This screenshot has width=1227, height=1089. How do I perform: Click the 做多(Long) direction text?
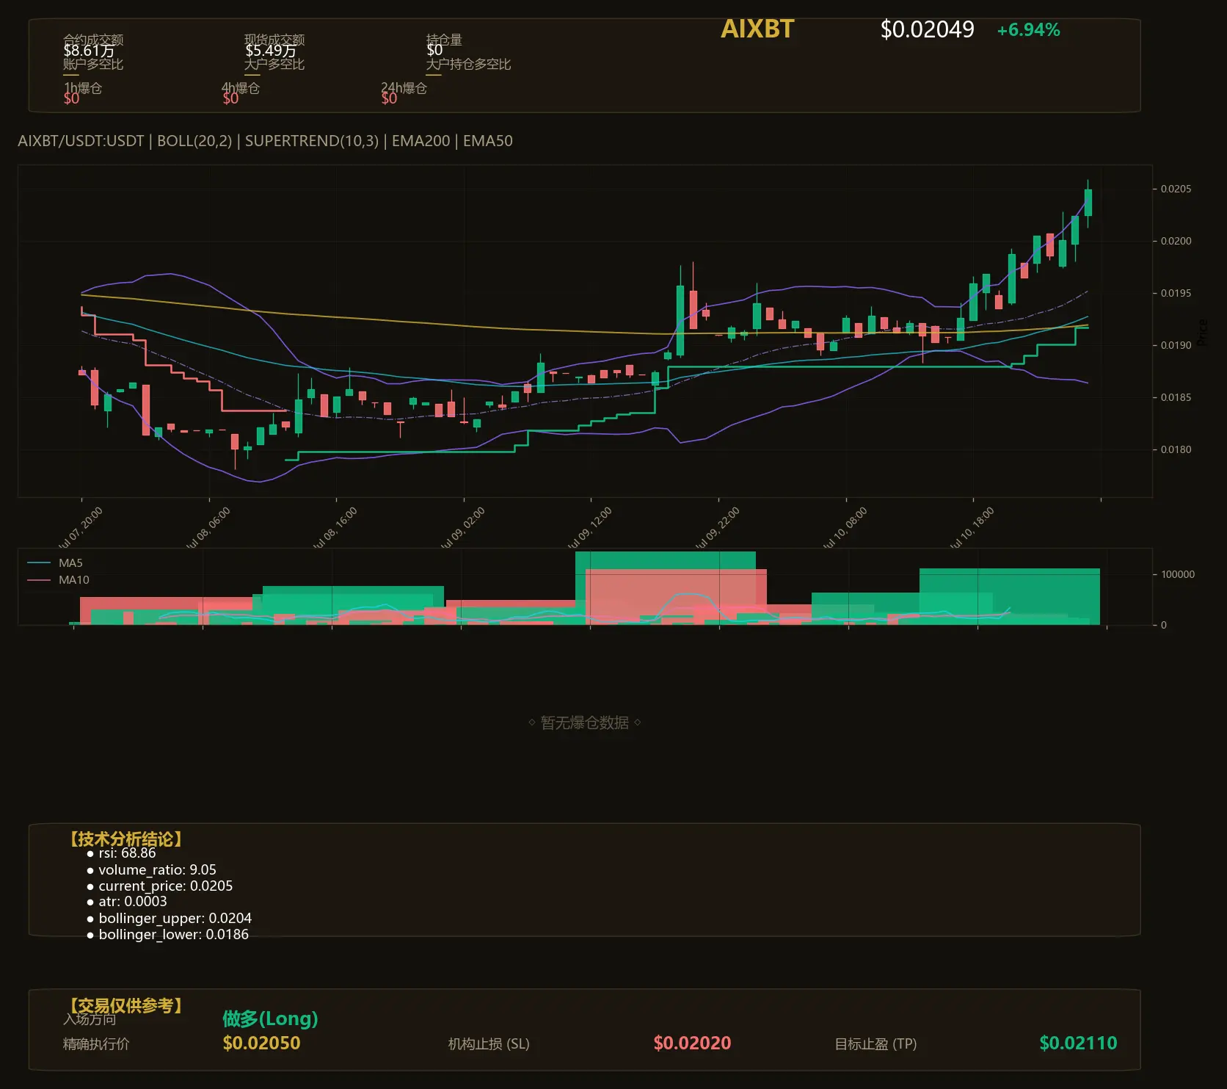point(270,1019)
